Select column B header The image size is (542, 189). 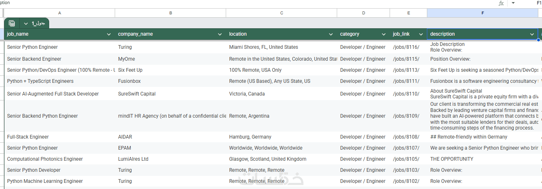click(170, 13)
